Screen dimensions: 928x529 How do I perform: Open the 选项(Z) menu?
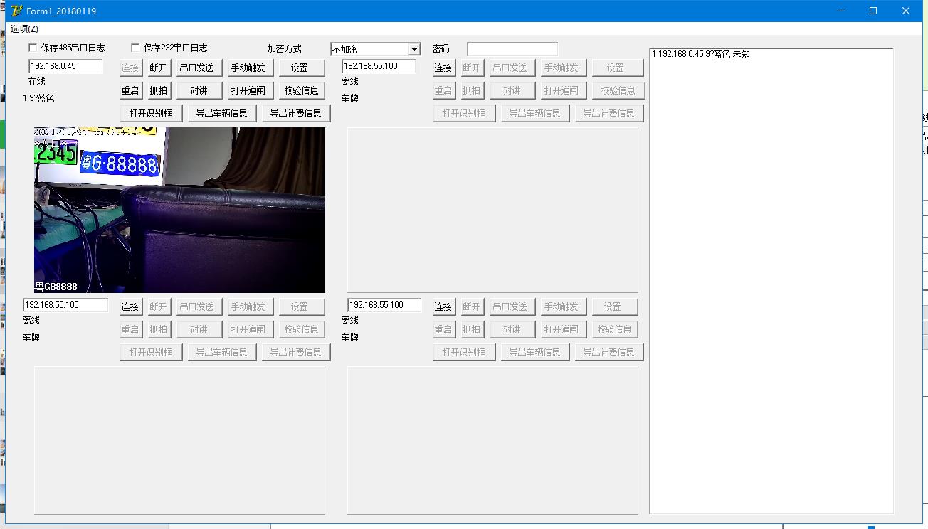click(24, 28)
